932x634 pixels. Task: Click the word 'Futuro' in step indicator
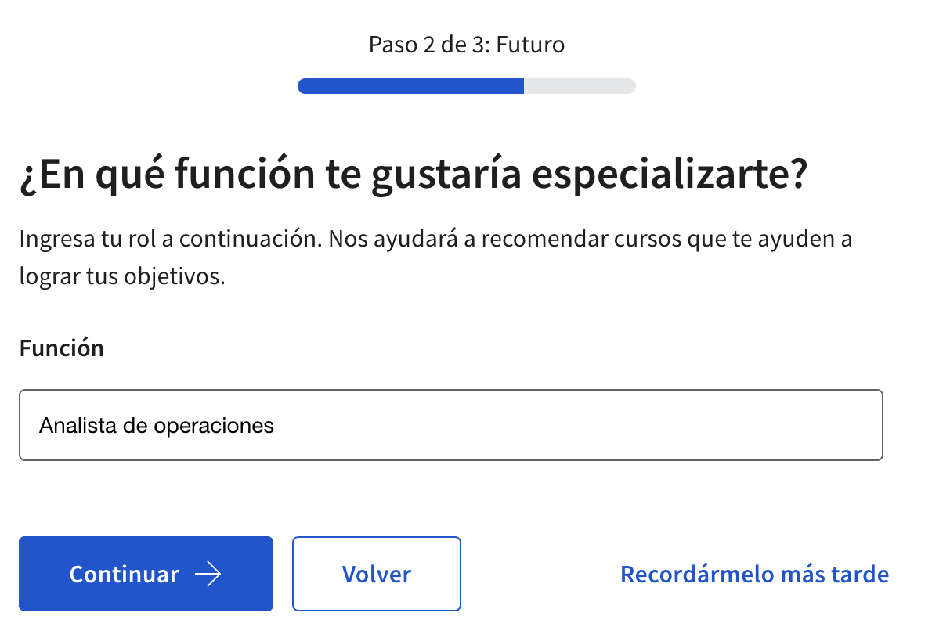(530, 45)
